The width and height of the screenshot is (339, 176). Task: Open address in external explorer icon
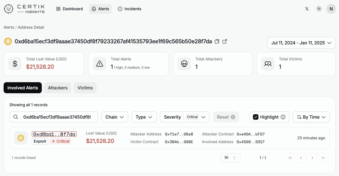coord(225,41)
